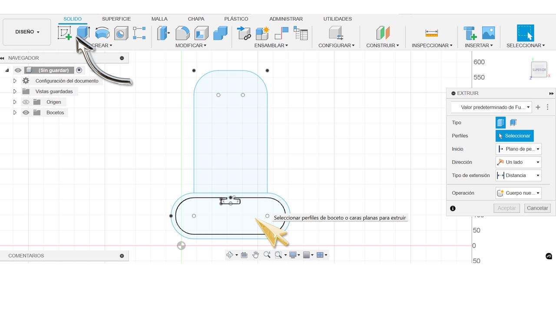556x313 pixels.
Task: Click the Seleccionar profiles button
Action: coord(514,136)
